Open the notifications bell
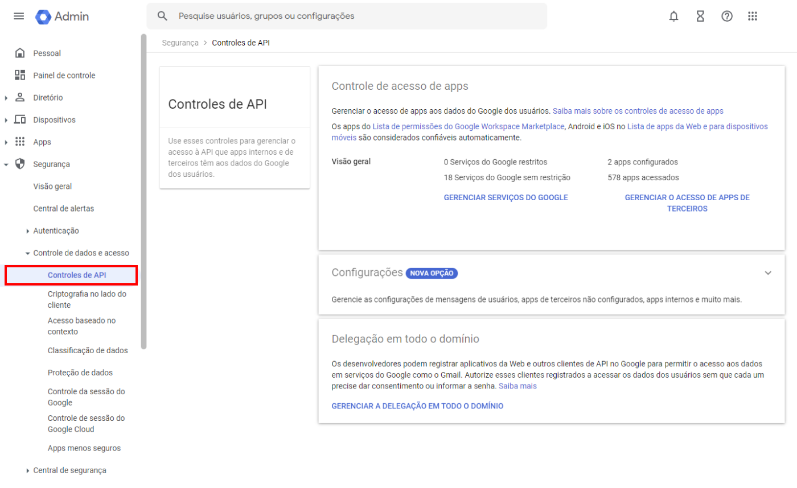Image resolution: width=797 pixels, height=488 pixels. click(674, 16)
